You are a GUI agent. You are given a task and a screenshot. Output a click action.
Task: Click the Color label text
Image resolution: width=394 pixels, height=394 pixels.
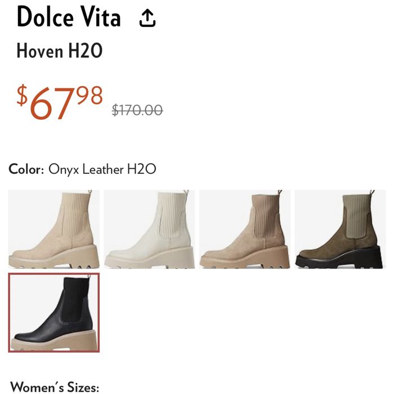[x=26, y=169]
